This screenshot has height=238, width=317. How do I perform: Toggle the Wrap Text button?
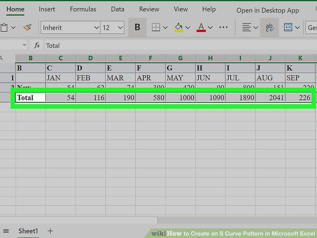point(270,27)
